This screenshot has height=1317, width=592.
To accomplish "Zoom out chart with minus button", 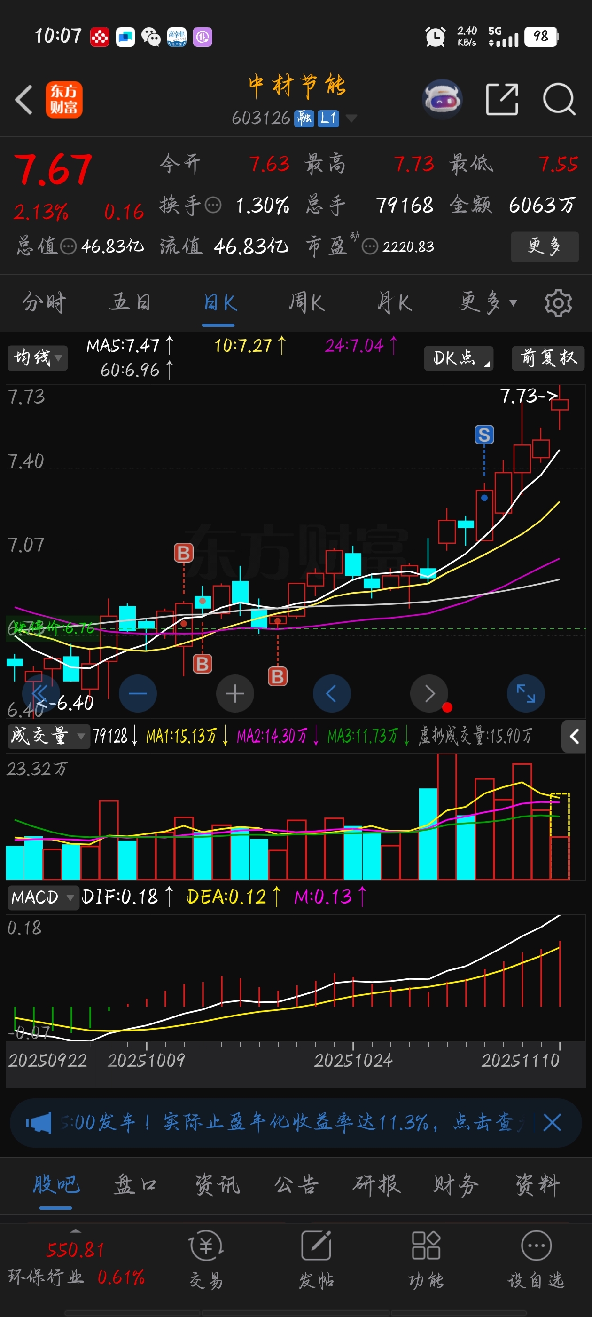I will pos(137,693).
